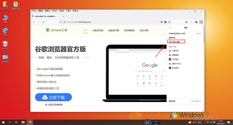Open 电脑浏览器 nav link
The width and height of the screenshot is (233, 125).
[114, 30]
